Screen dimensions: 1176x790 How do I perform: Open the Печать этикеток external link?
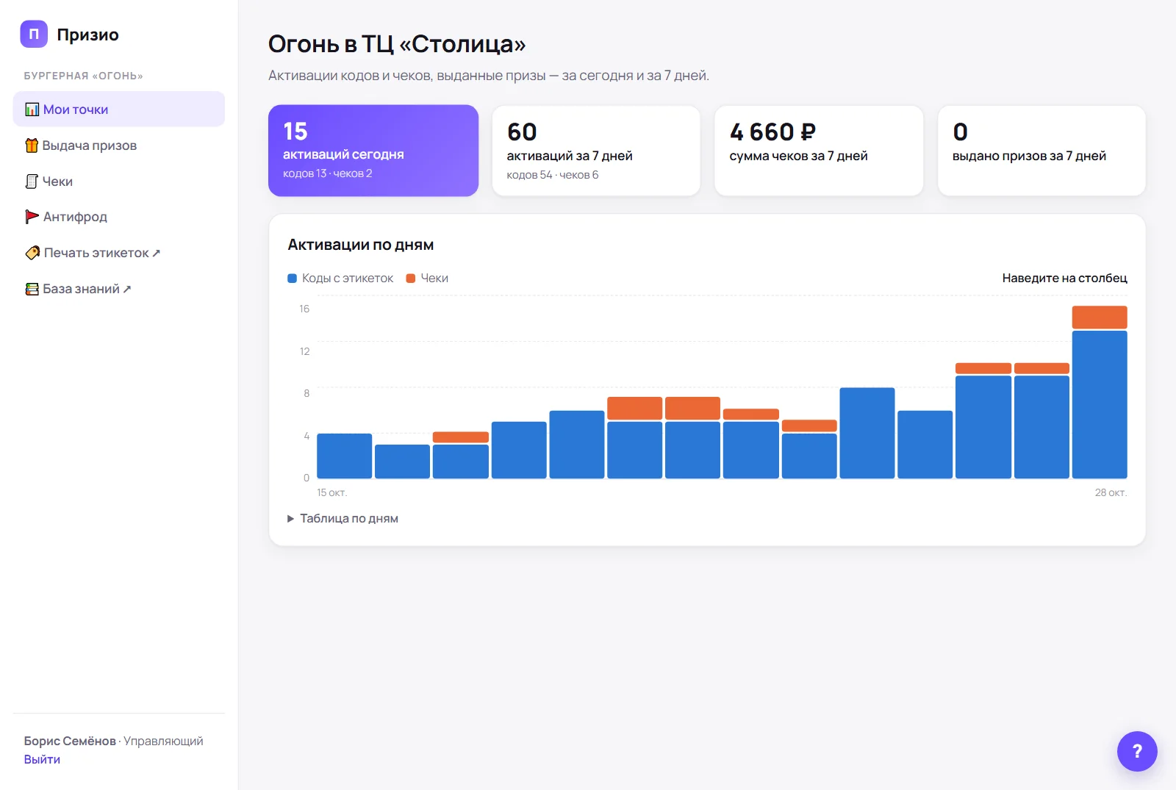click(x=119, y=253)
